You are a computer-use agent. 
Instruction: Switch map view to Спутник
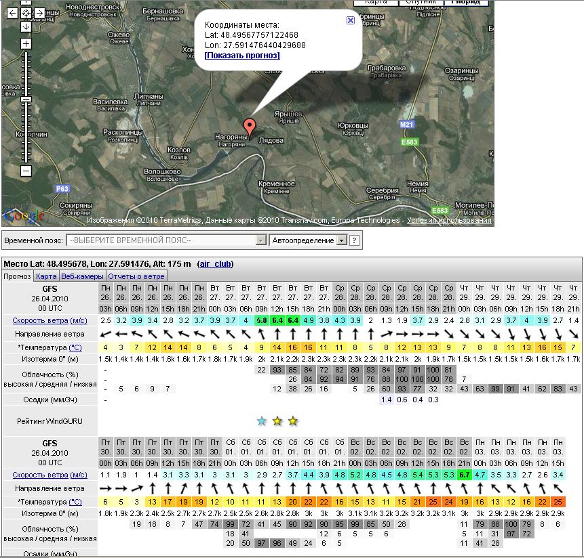[x=421, y=3]
